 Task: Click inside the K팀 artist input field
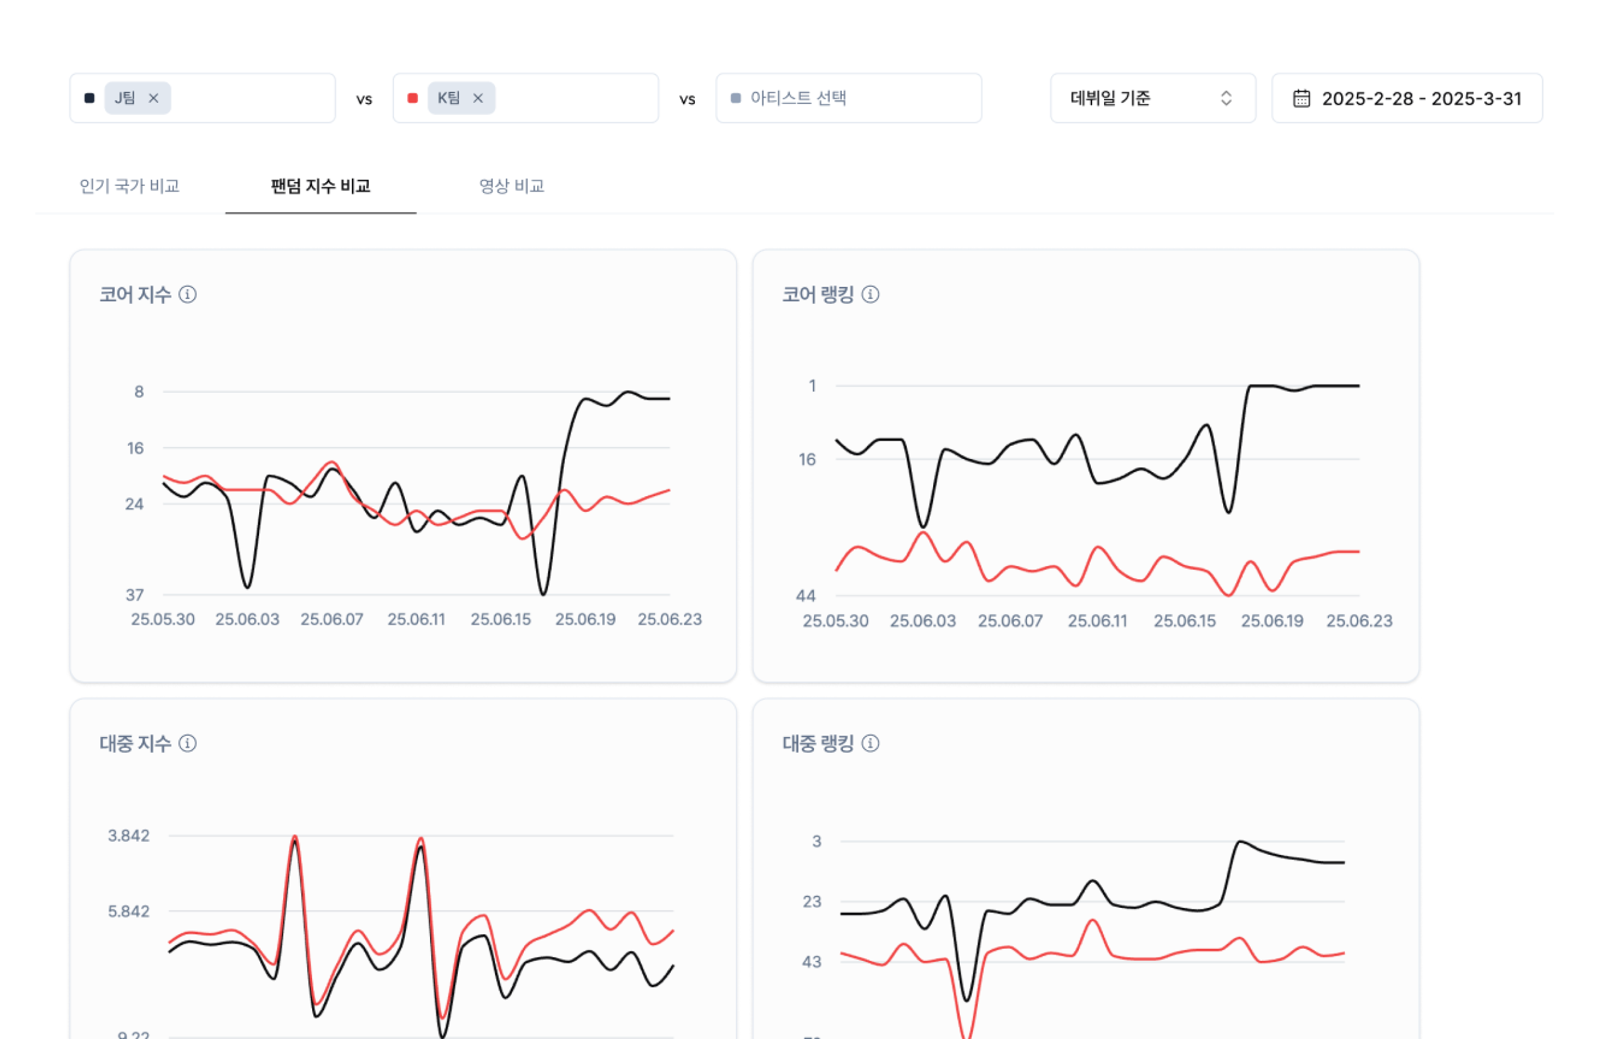click(578, 98)
